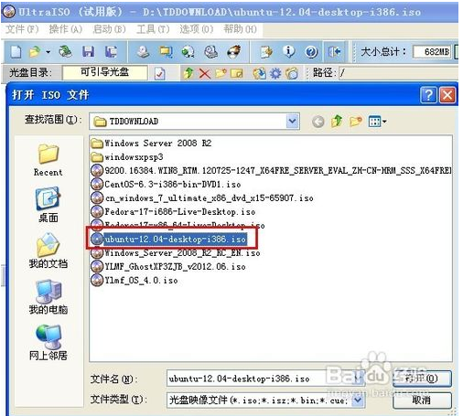Screen dimensions: 463x416
Task: Click the Convert image format icon
Action: click(x=166, y=52)
